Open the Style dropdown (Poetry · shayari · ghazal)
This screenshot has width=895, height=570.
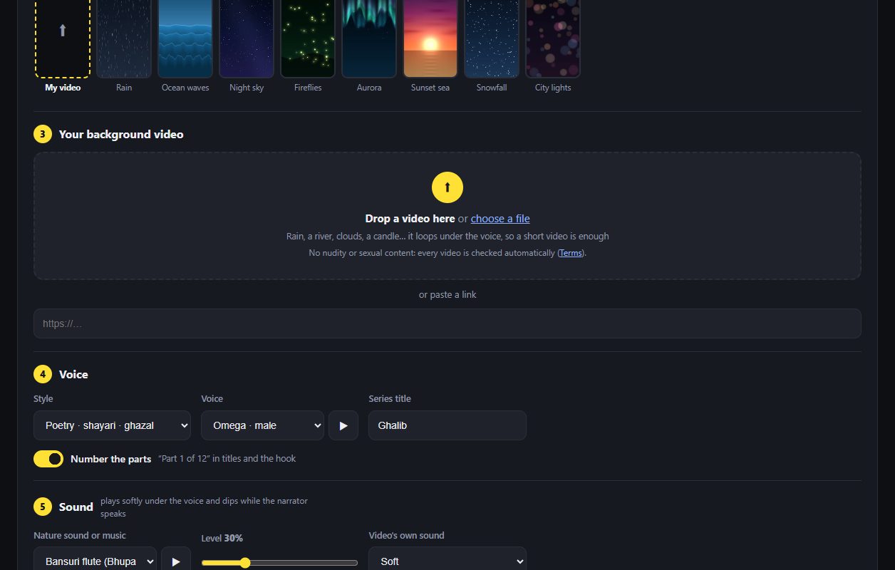pyautogui.click(x=112, y=425)
